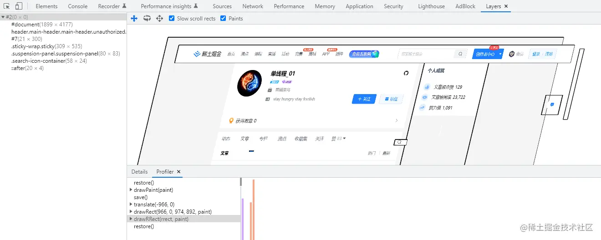The height and width of the screenshot is (240, 601).
Task: Click the blue follow button in the page preview
Action: pos(364,99)
